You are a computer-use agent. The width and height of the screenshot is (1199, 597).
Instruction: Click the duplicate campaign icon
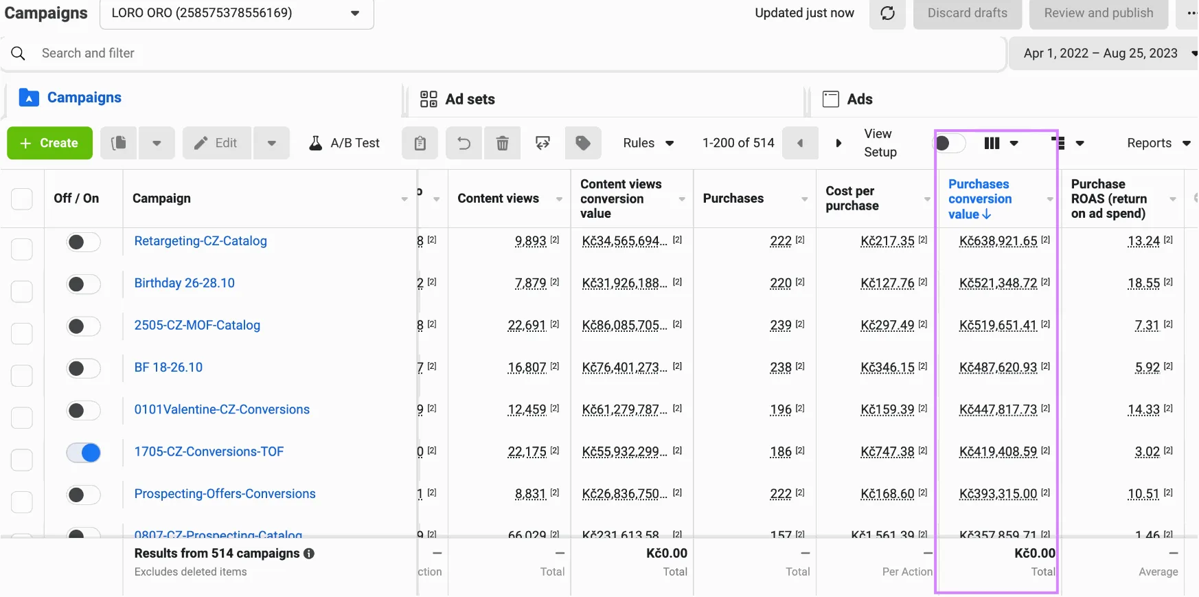click(119, 143)
